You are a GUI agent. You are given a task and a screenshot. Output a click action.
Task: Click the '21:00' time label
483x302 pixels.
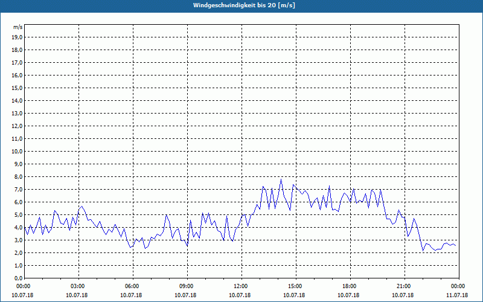click(403, 286)
